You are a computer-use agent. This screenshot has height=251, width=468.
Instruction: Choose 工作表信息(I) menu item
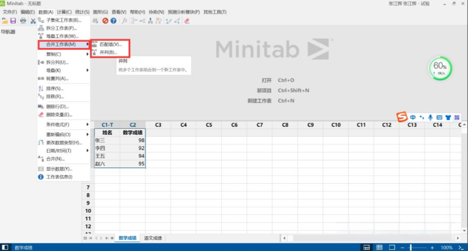[x=64, y=177]
